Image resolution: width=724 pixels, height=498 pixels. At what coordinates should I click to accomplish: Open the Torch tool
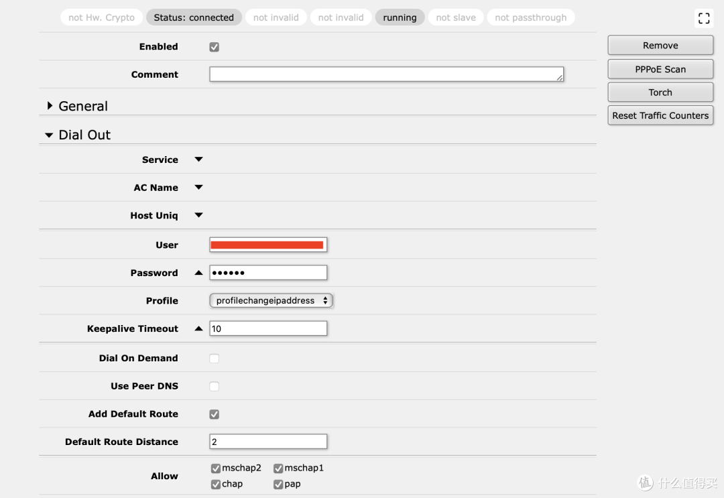(x=660, y=92)
